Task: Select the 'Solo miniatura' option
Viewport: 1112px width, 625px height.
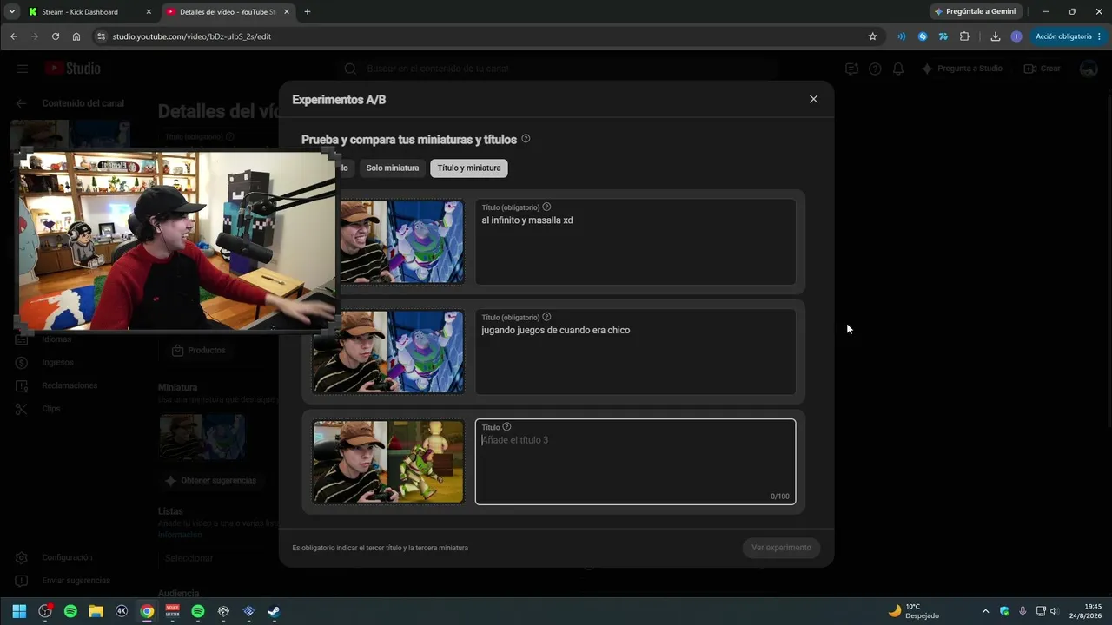Action: (x=393, y=168)
